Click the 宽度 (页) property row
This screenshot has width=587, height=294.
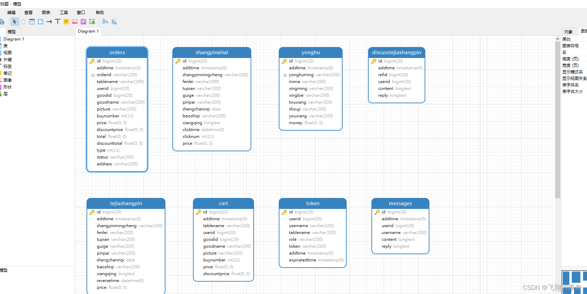pyautogui.click(x=574, y=65)
